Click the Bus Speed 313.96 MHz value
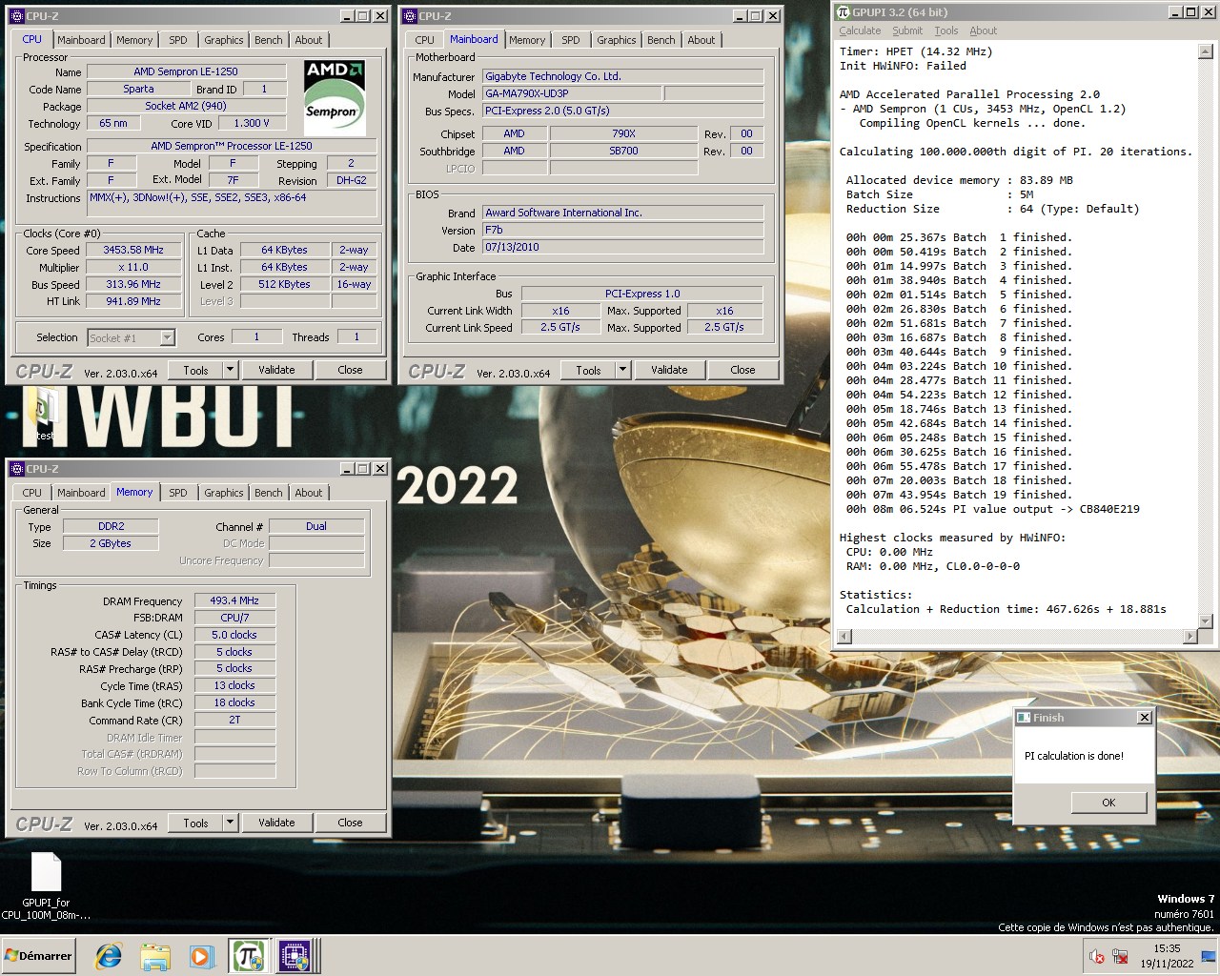Screen dimensions: 1220x976 pos(133,284)
